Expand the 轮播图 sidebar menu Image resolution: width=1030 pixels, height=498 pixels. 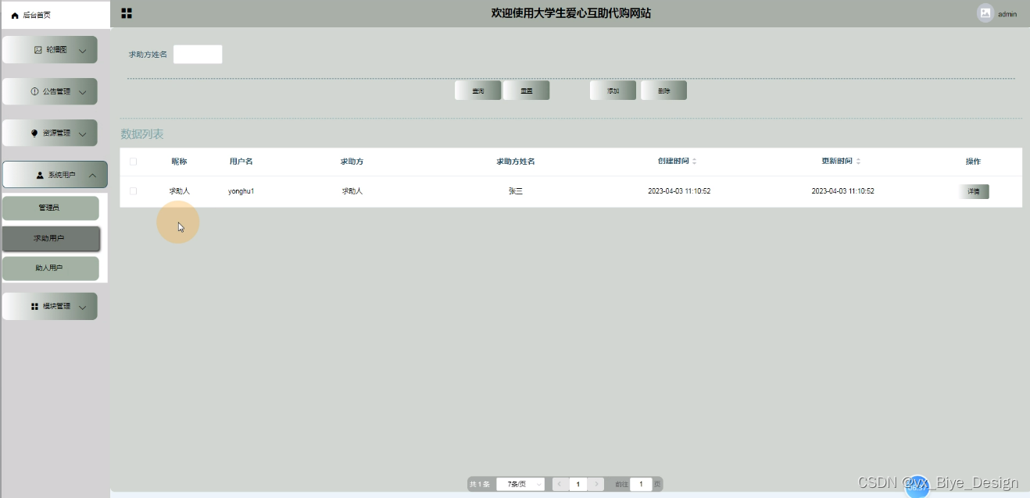(x=50, y=50)
